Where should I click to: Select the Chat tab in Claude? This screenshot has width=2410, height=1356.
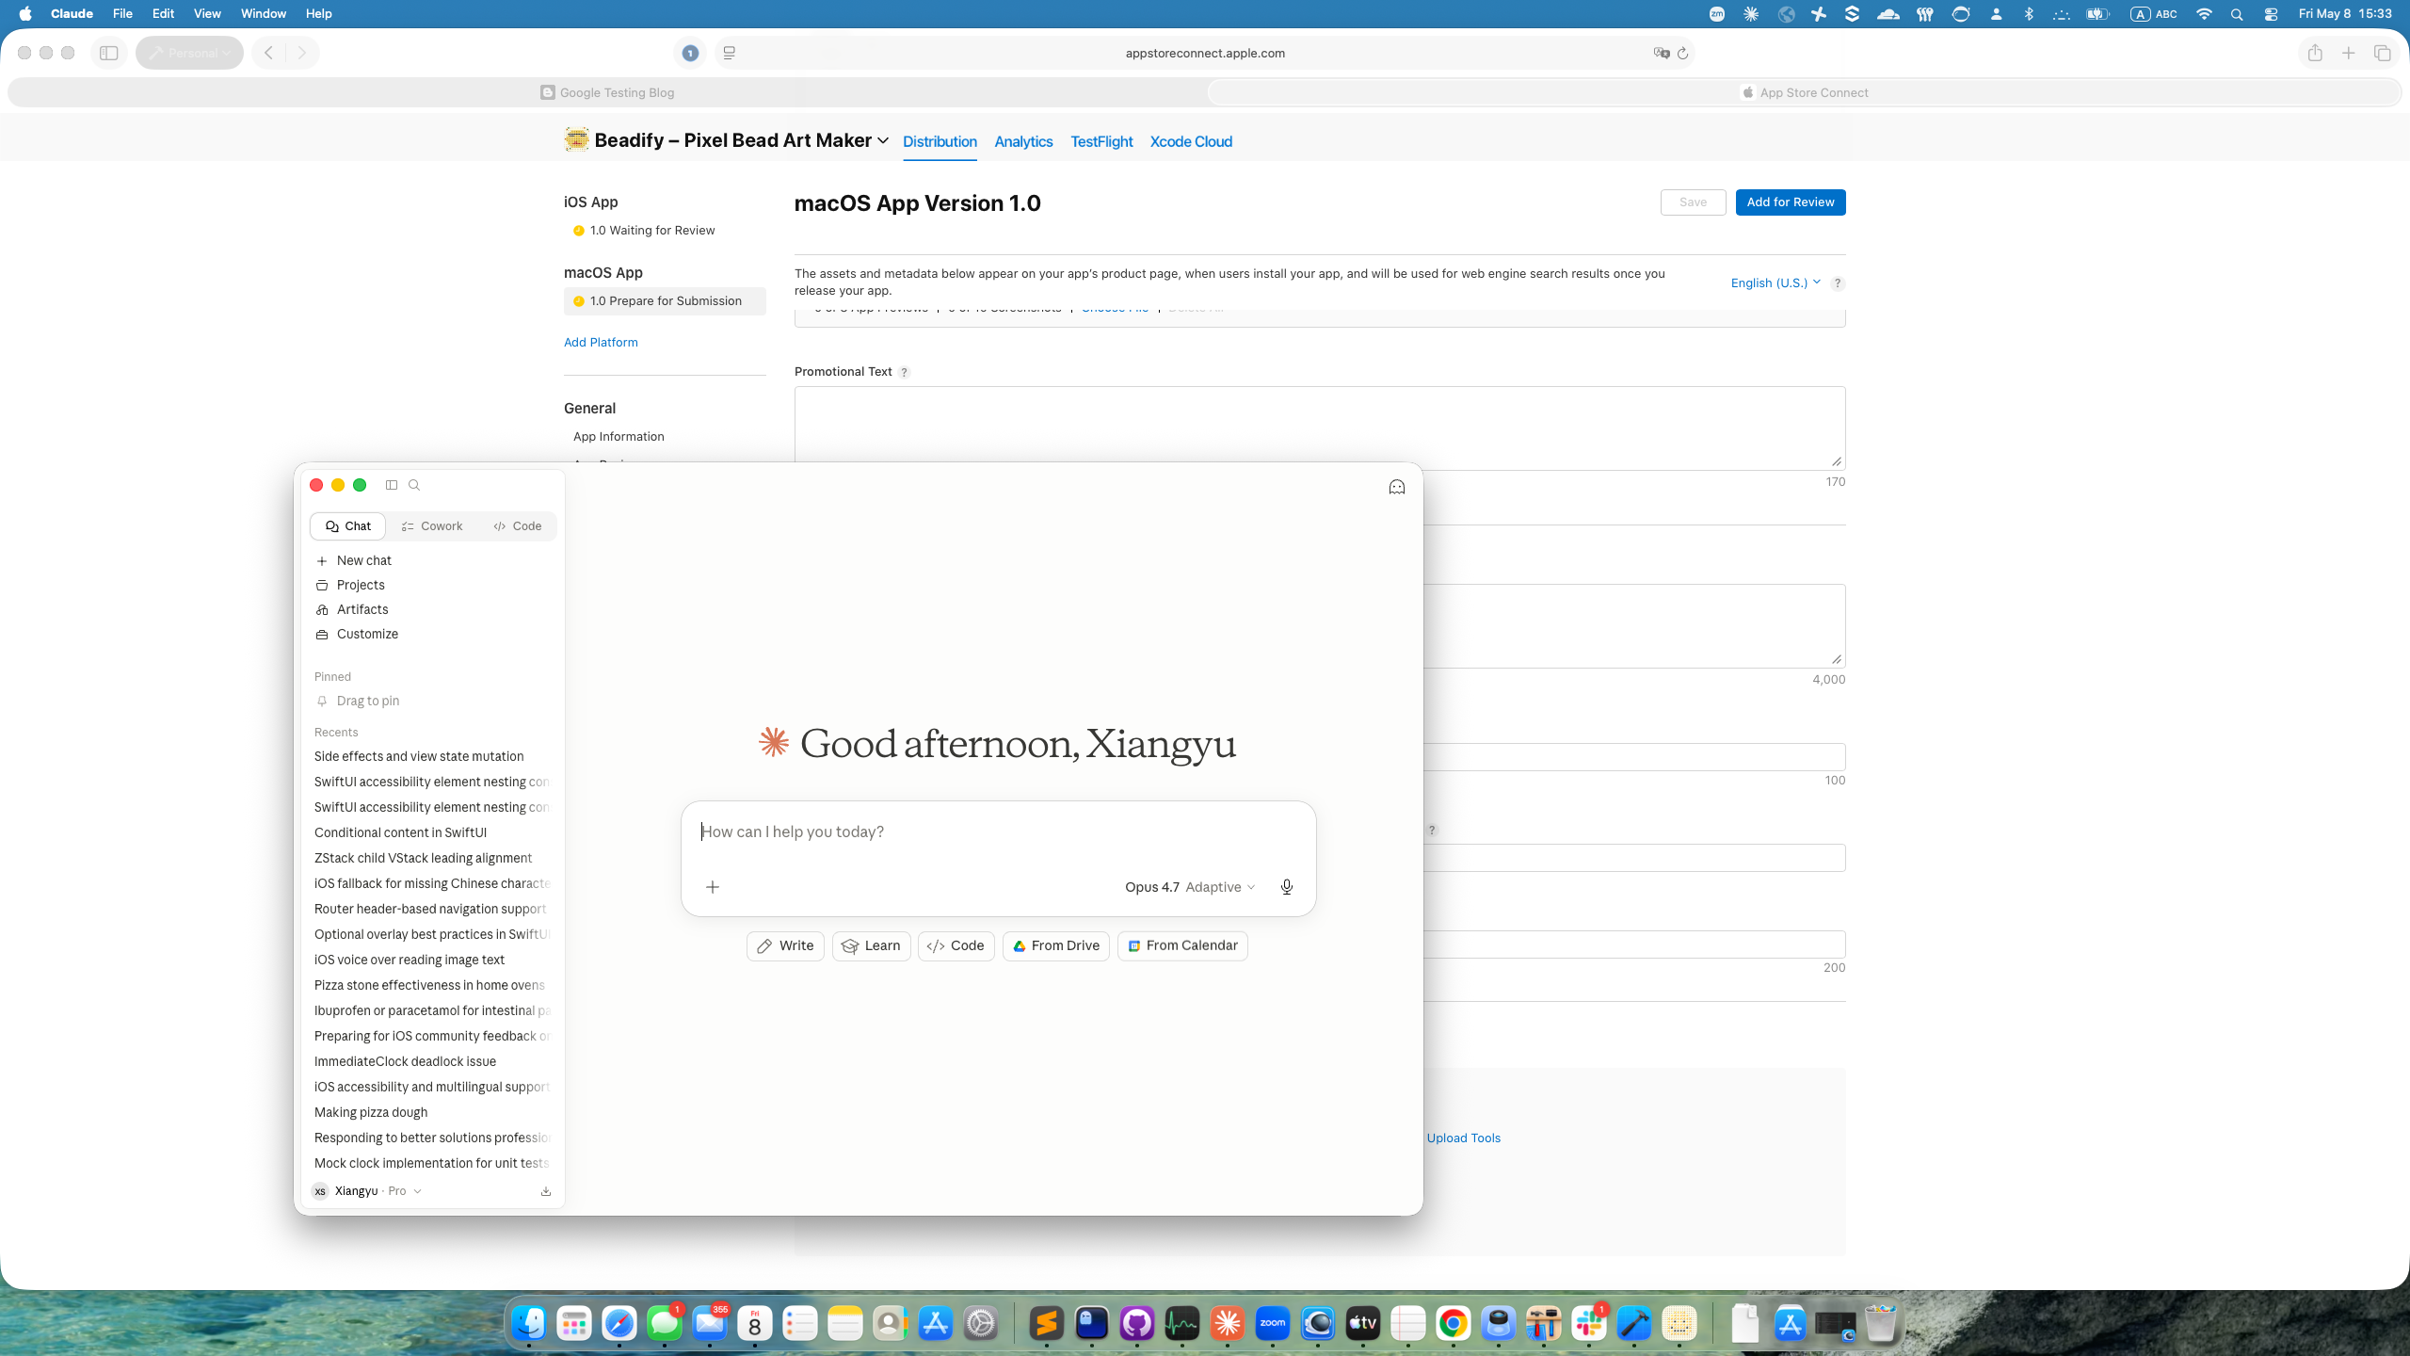(x=347, y=526)
